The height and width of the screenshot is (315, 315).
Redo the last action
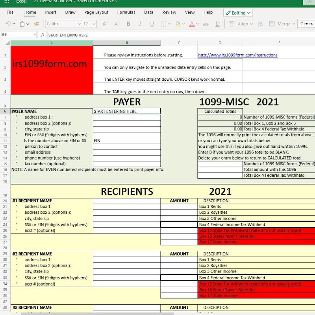[14, 24]
